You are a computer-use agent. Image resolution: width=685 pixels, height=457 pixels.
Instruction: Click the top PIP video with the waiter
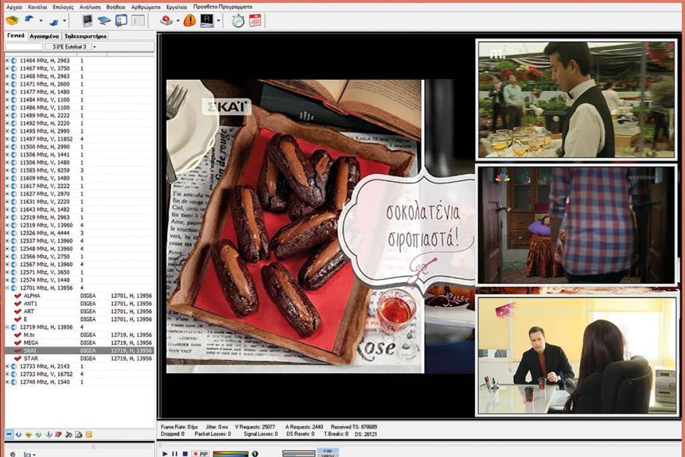pos(577,99)
